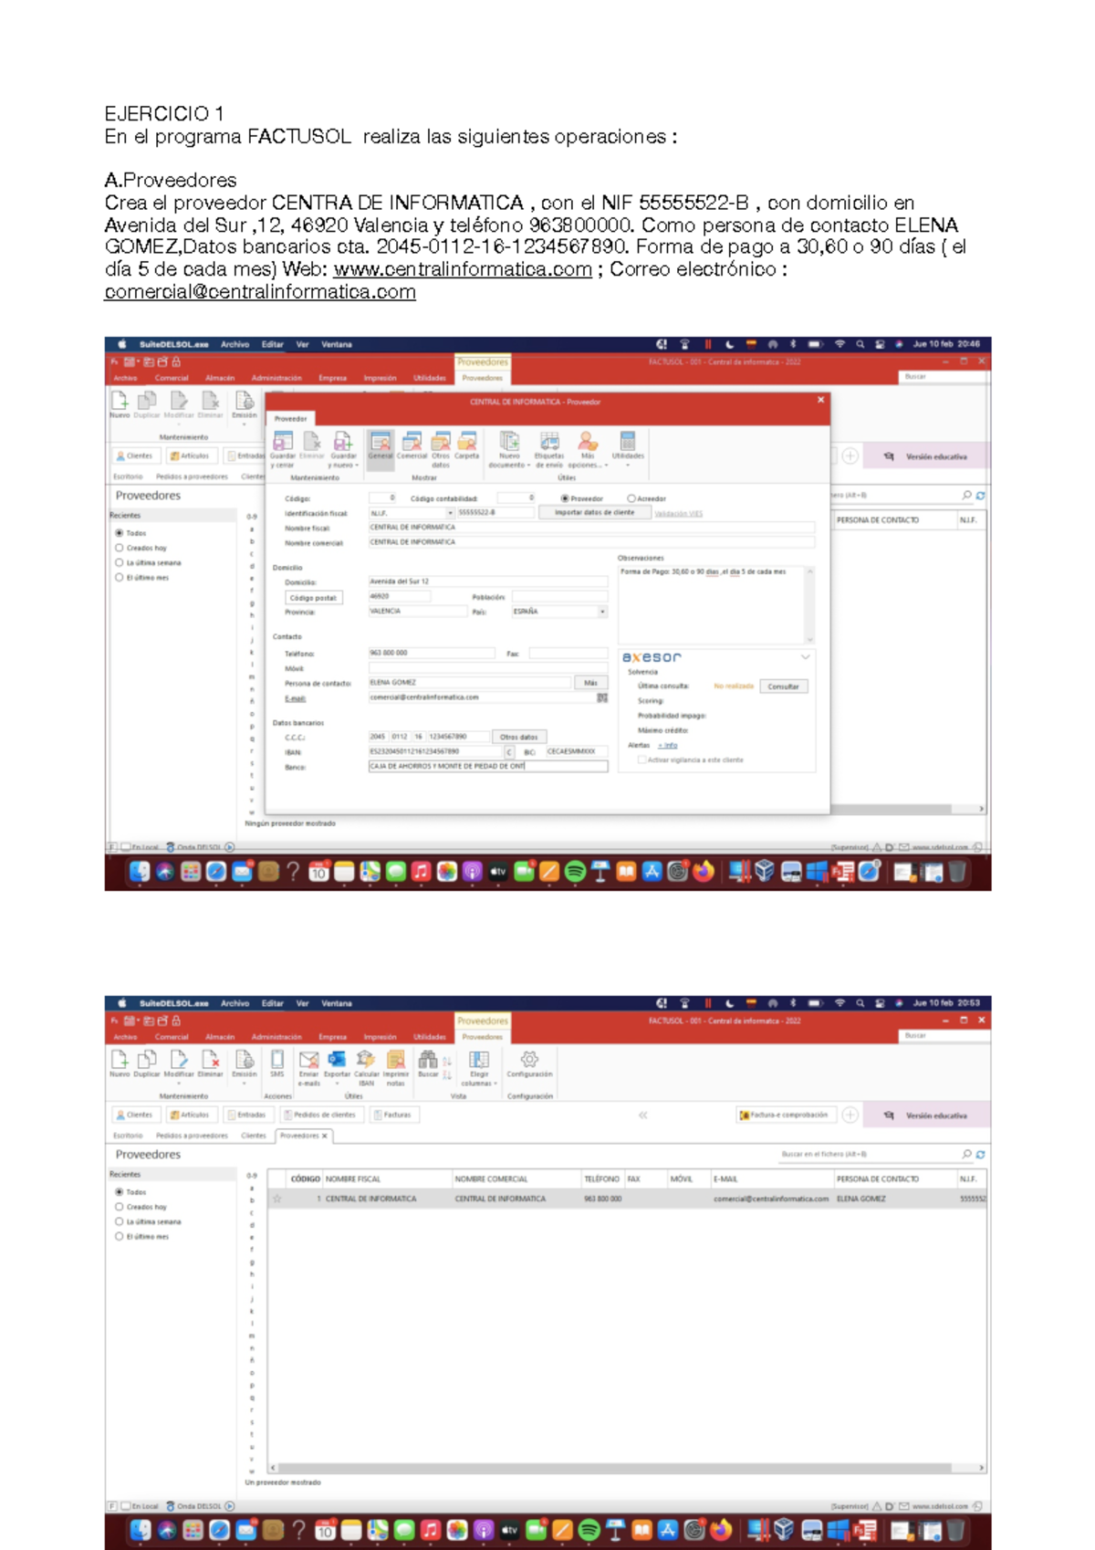This screenshot has width=1095, height=1550.
Task: Select the Acreedor radio button
Action: [x=631, y=498]
